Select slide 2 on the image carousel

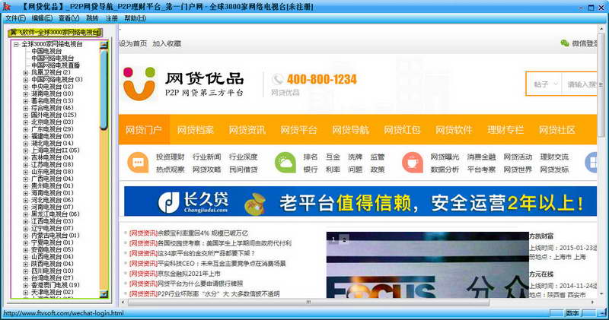pos(344,239)
